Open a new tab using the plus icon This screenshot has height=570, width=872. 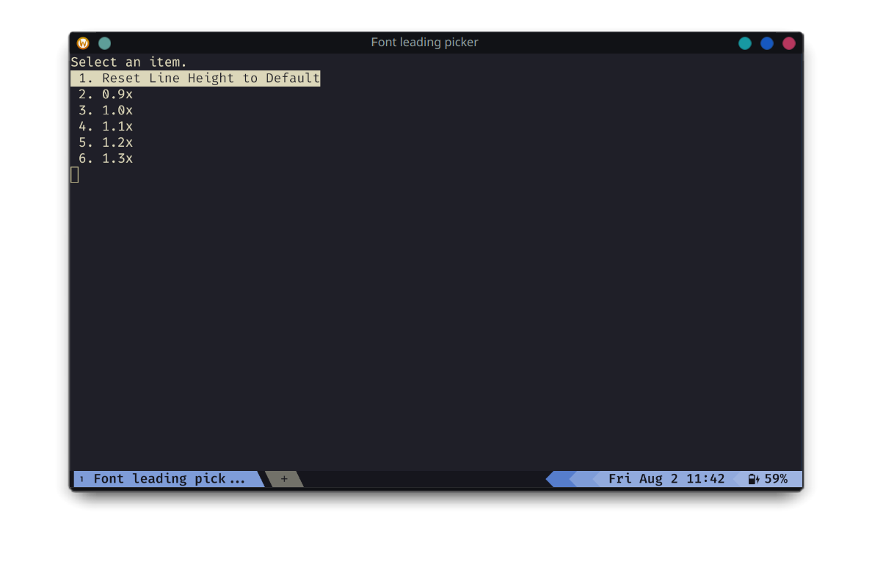[x=284, y=478]
